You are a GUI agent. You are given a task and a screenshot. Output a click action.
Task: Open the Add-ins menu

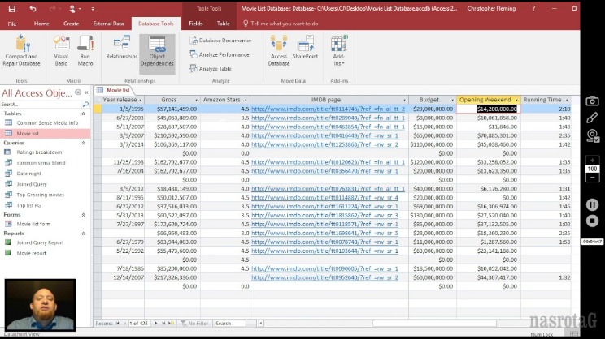point(338,51)
